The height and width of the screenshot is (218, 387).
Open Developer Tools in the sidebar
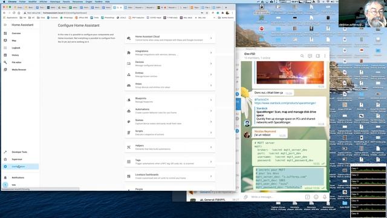[x=20, y=152]
